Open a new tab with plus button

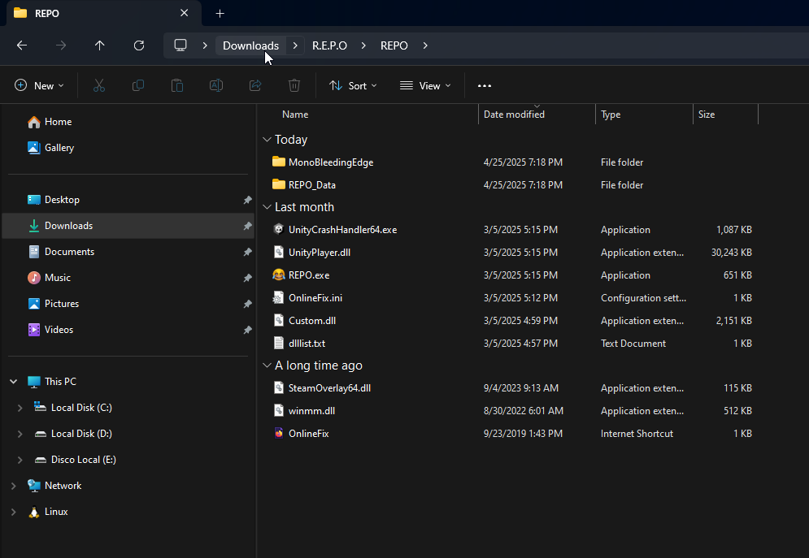(220, 13)
